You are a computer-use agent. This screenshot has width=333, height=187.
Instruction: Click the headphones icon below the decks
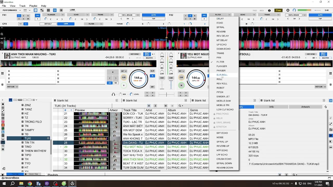(113, 94)
